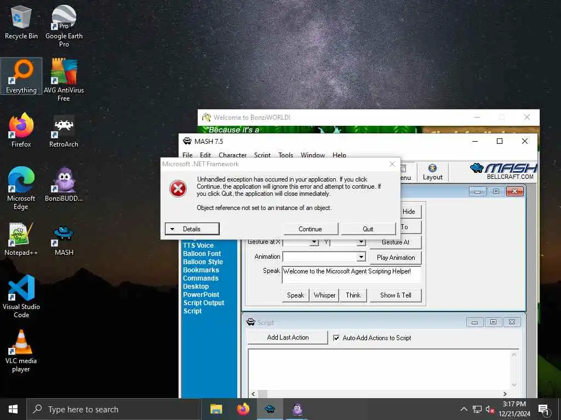Viewport: 561px width, 420px height.
Task: Click the muted volume tray icon
Action: click(490, 409)
